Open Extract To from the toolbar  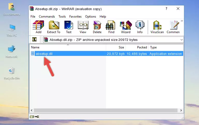tap(54, 27)
